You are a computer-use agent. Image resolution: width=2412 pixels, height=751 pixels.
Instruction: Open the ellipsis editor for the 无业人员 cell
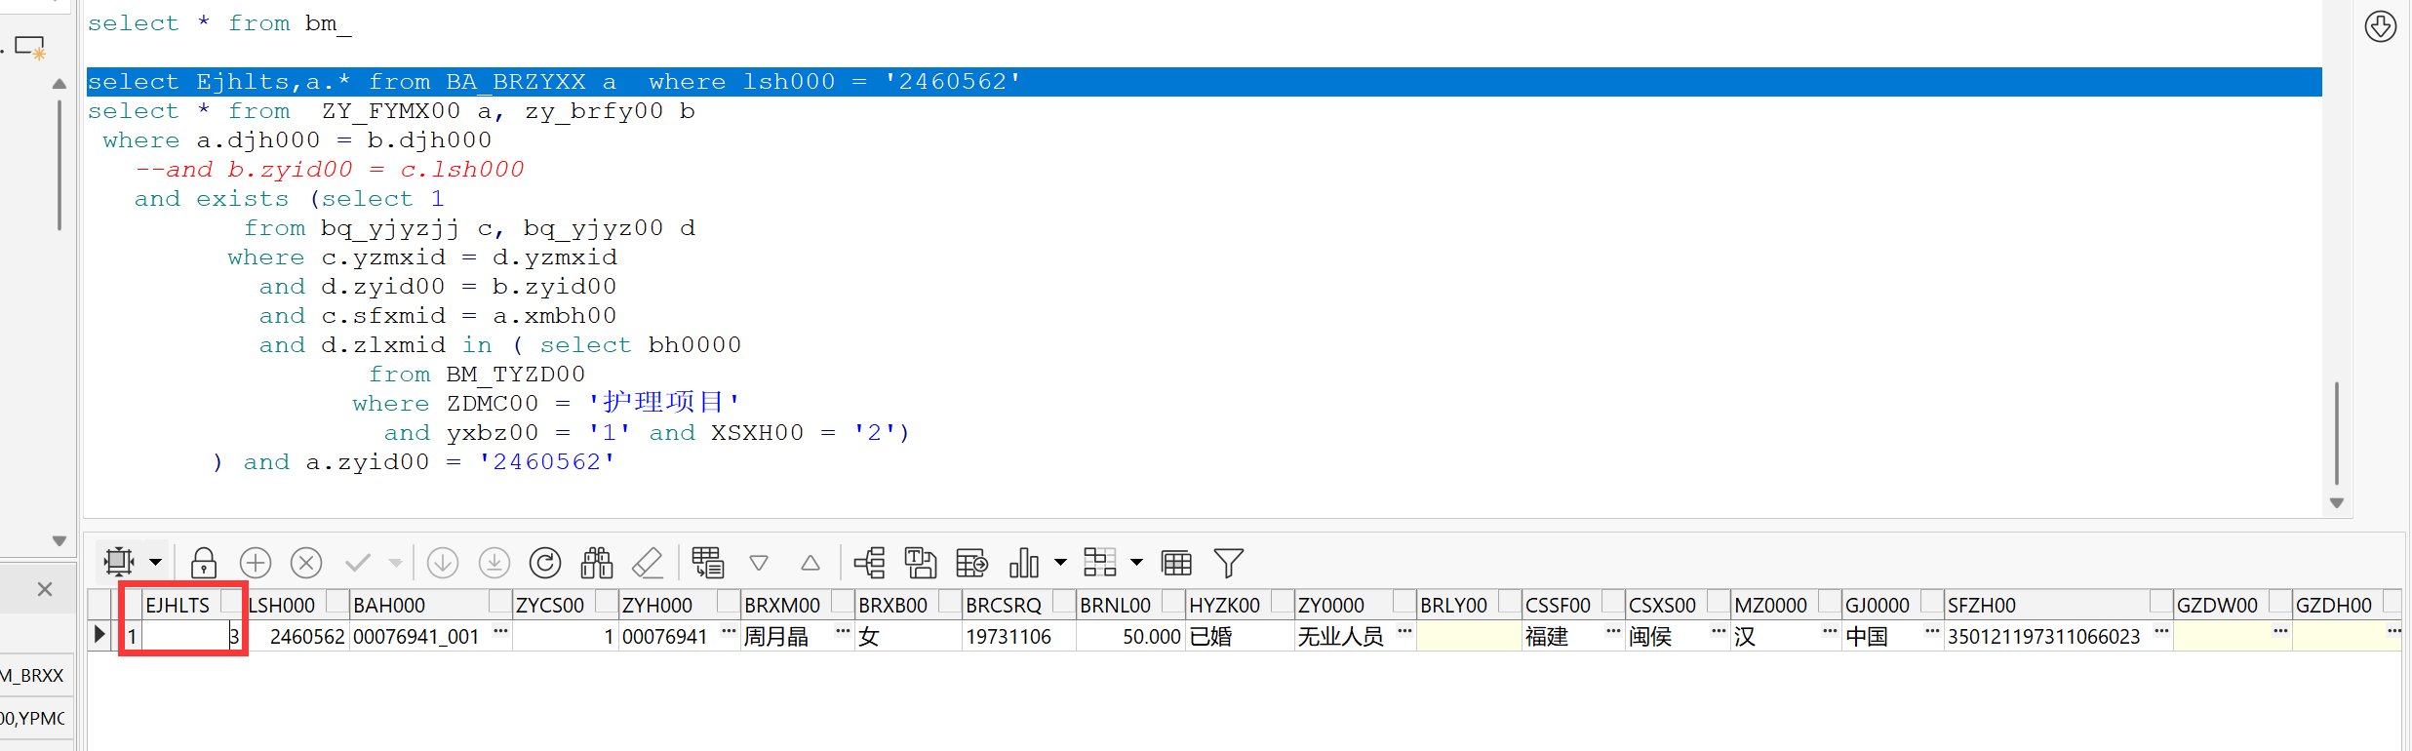[x=1405, y=633]
